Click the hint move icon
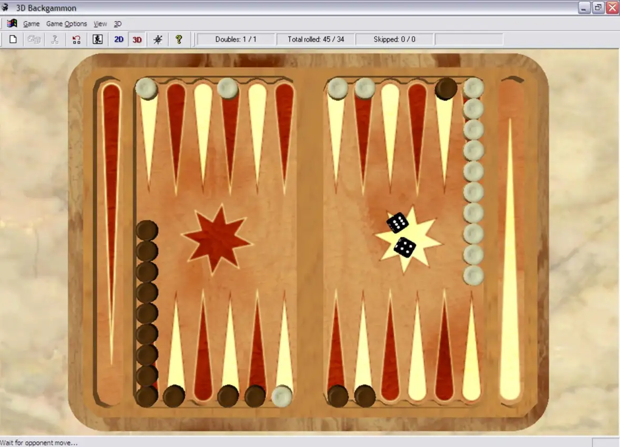Viewport: 620px width, 447px height. (55, 39)
